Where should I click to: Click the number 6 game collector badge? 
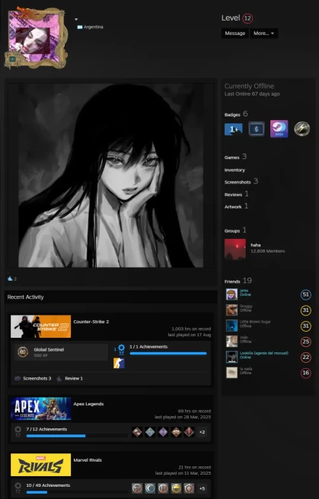click(257, 129)
